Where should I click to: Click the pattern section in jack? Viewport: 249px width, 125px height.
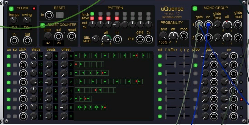118,39
